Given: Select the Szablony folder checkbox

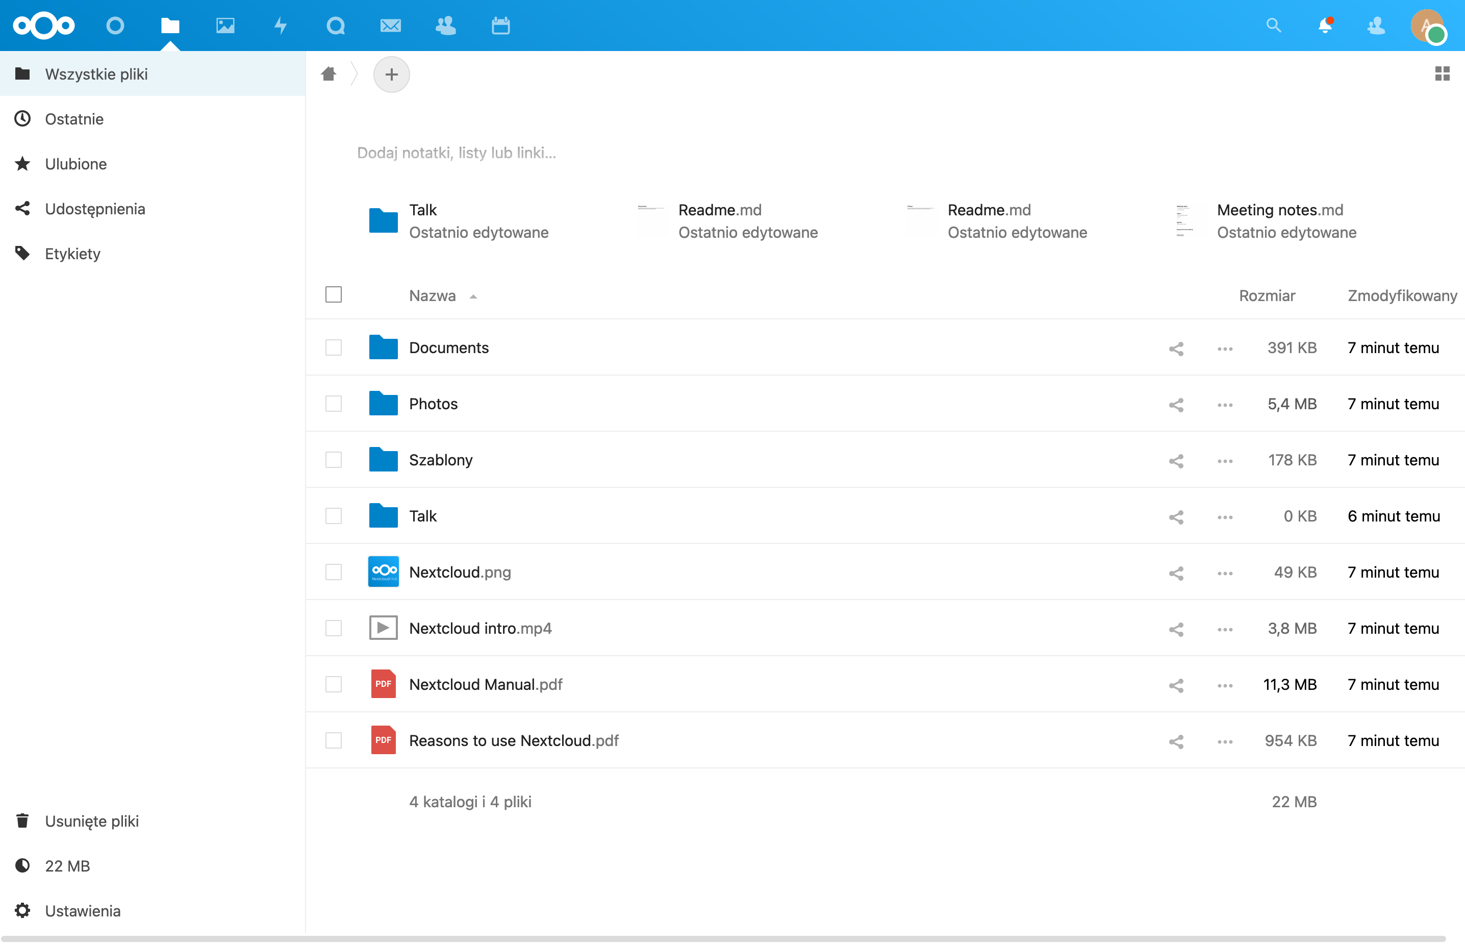Looking at the screenshot, I should (333, 460).
